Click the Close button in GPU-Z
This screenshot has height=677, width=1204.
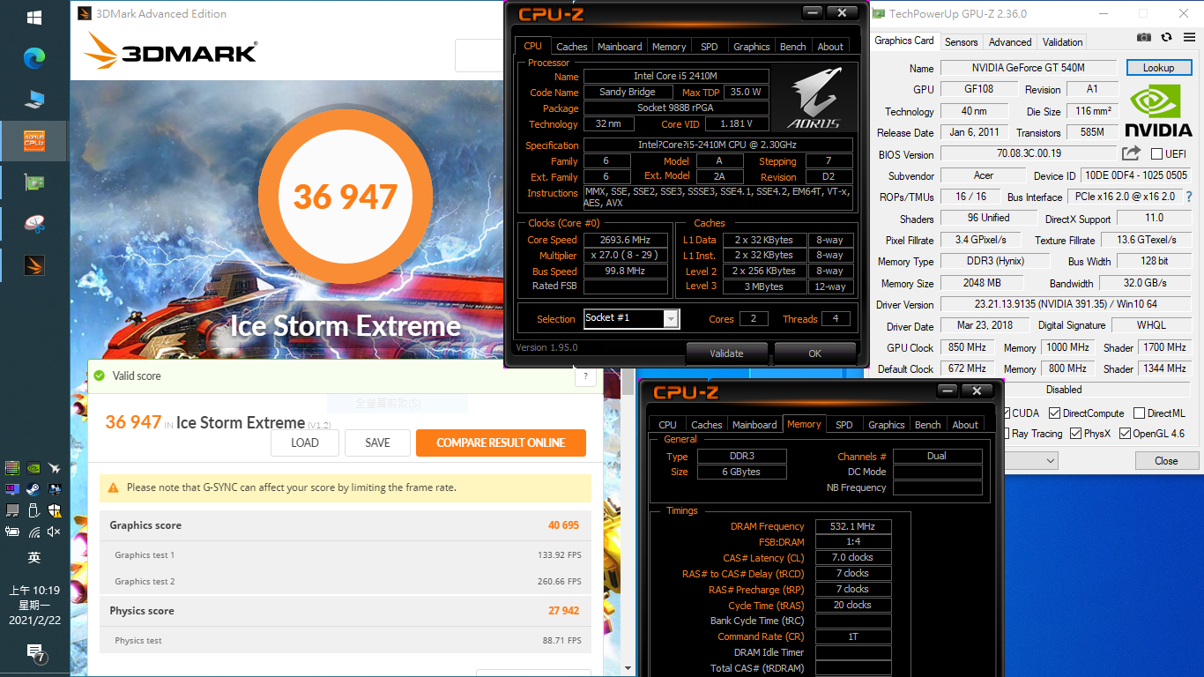pos(1166,460)
